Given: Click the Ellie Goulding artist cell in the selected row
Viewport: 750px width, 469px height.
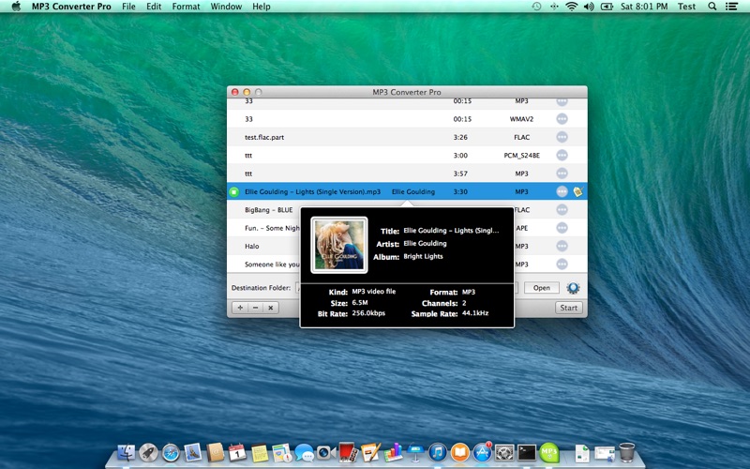Looking at the screenshot, I should pos(413,191).
